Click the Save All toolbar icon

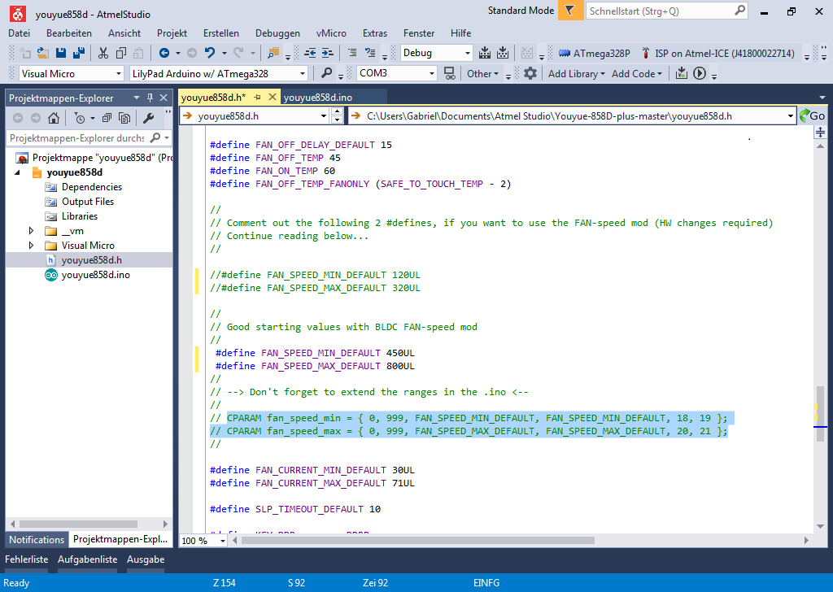click(78, 53)
